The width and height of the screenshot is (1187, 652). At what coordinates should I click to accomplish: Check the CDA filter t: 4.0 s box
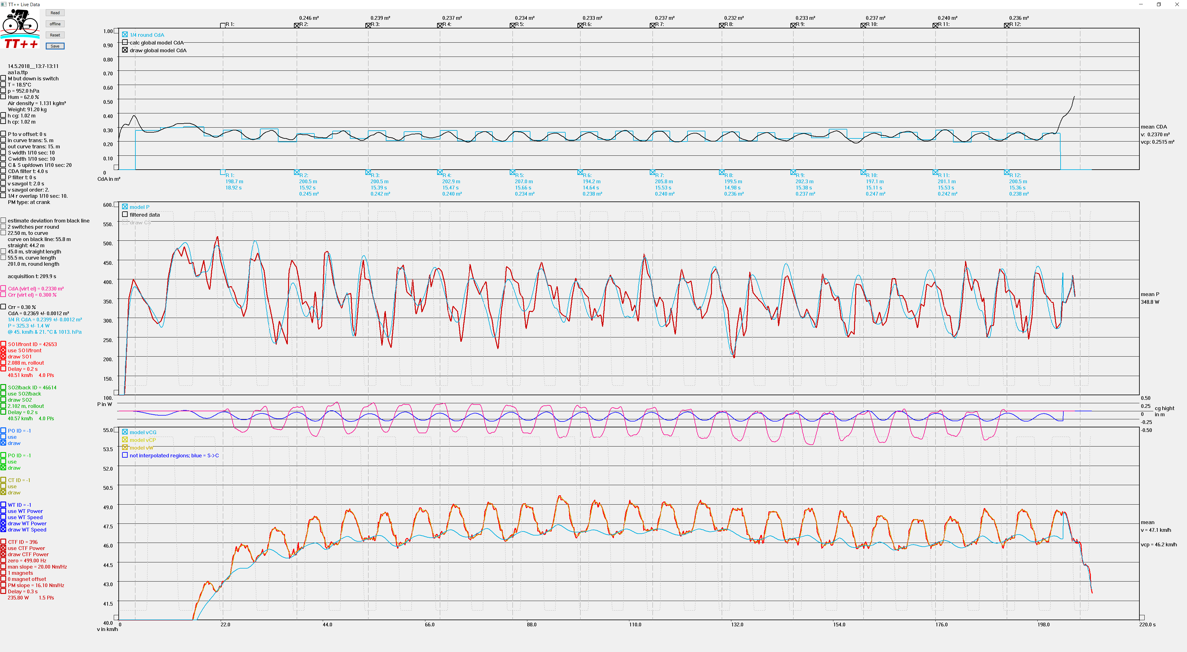click(3, 171)
